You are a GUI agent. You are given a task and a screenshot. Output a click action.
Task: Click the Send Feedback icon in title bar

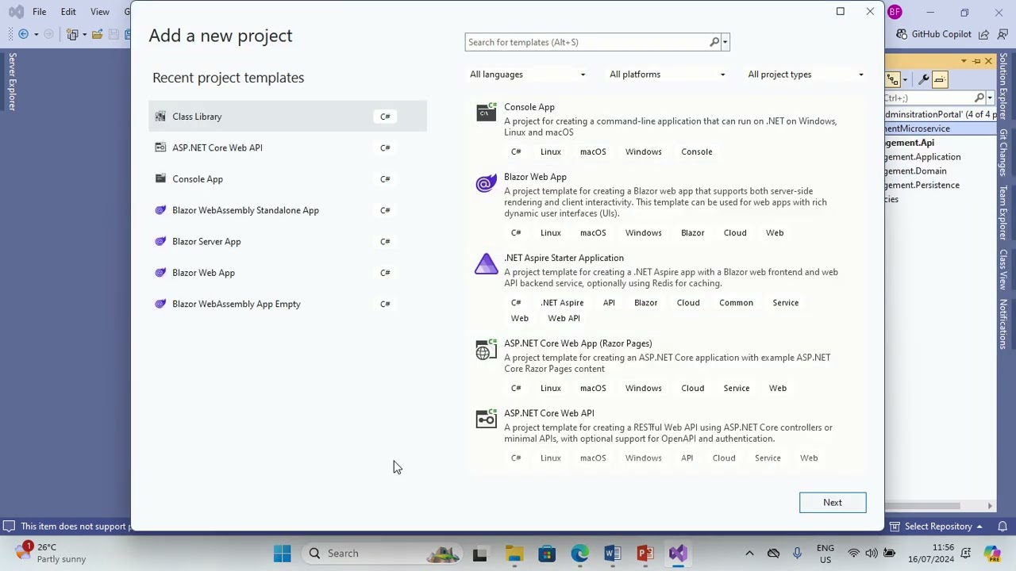(1002, 34)
